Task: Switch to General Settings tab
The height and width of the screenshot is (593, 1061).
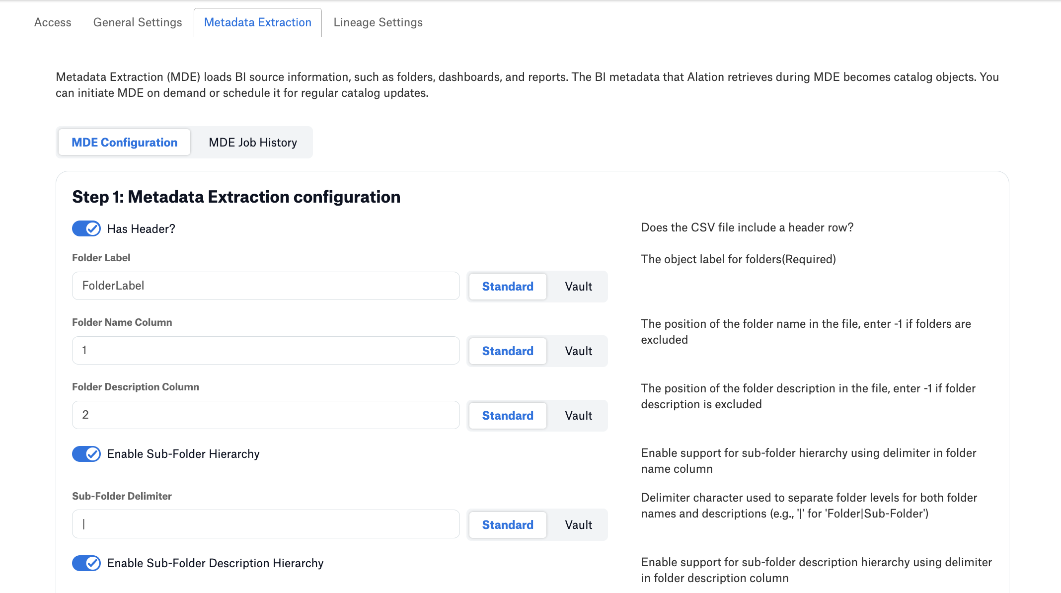Action: (x=138, y=22)
